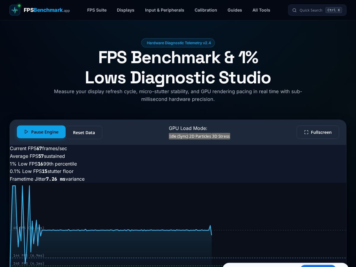The image size is (356, 267).
Task: Click the Current FPS value 67
Action: [x=39, y=148]
